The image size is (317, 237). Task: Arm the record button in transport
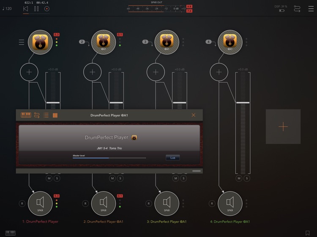tap(47, 9)
